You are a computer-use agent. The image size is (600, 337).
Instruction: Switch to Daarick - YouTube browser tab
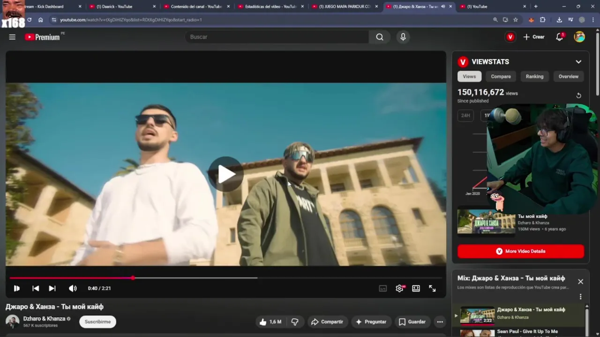pos(122,7)
